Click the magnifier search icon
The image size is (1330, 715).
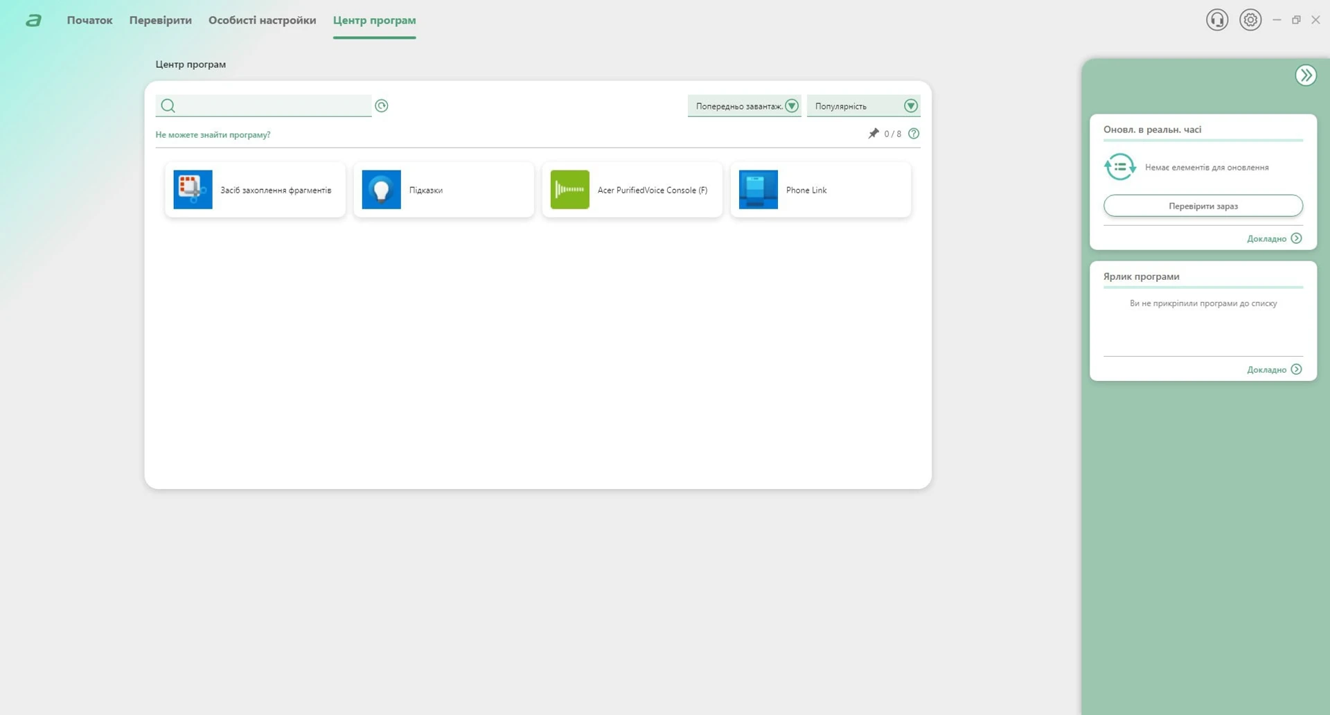168,105
